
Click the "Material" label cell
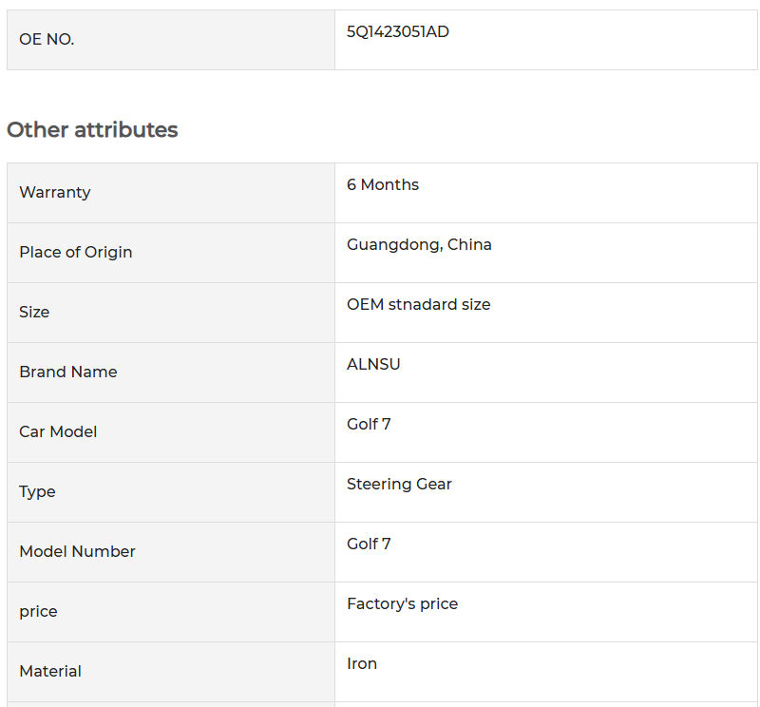(x=171, y=672)
